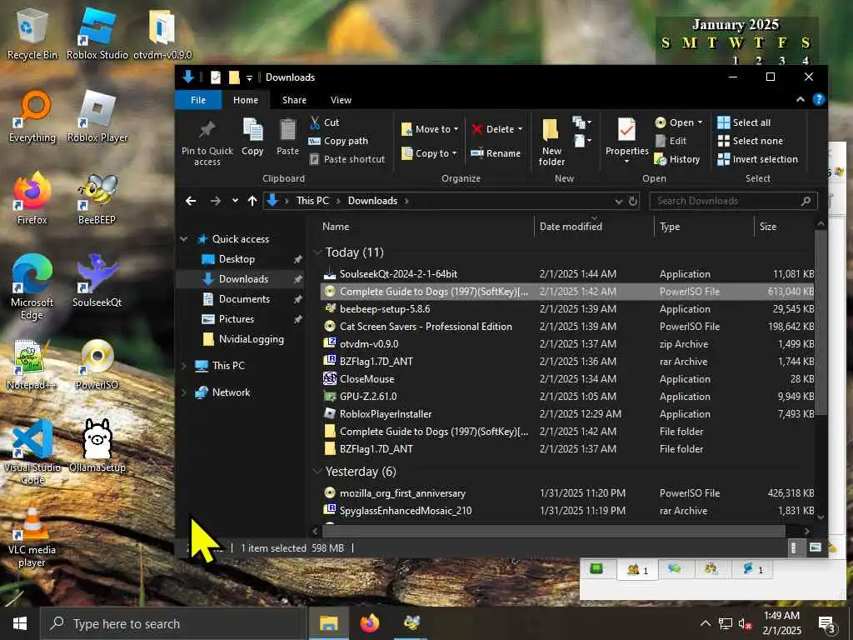Viewport: 853px width, 640px height.
Task: Click the Search Downloads field
Action: pyautogui.click(x=733, y=201)
